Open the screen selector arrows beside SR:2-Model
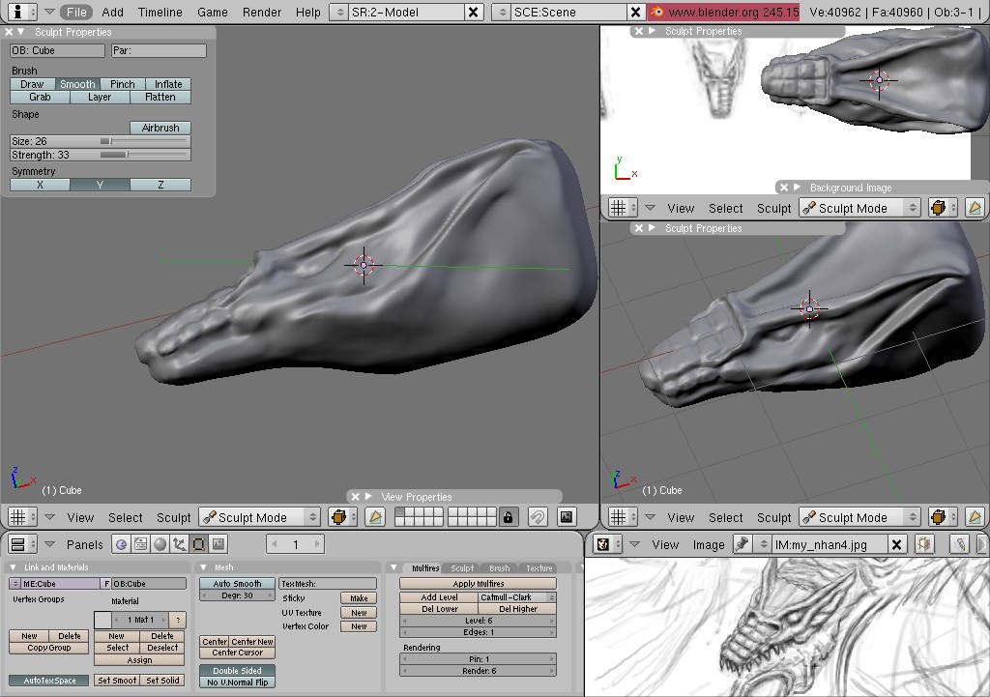 coord(338,12)
